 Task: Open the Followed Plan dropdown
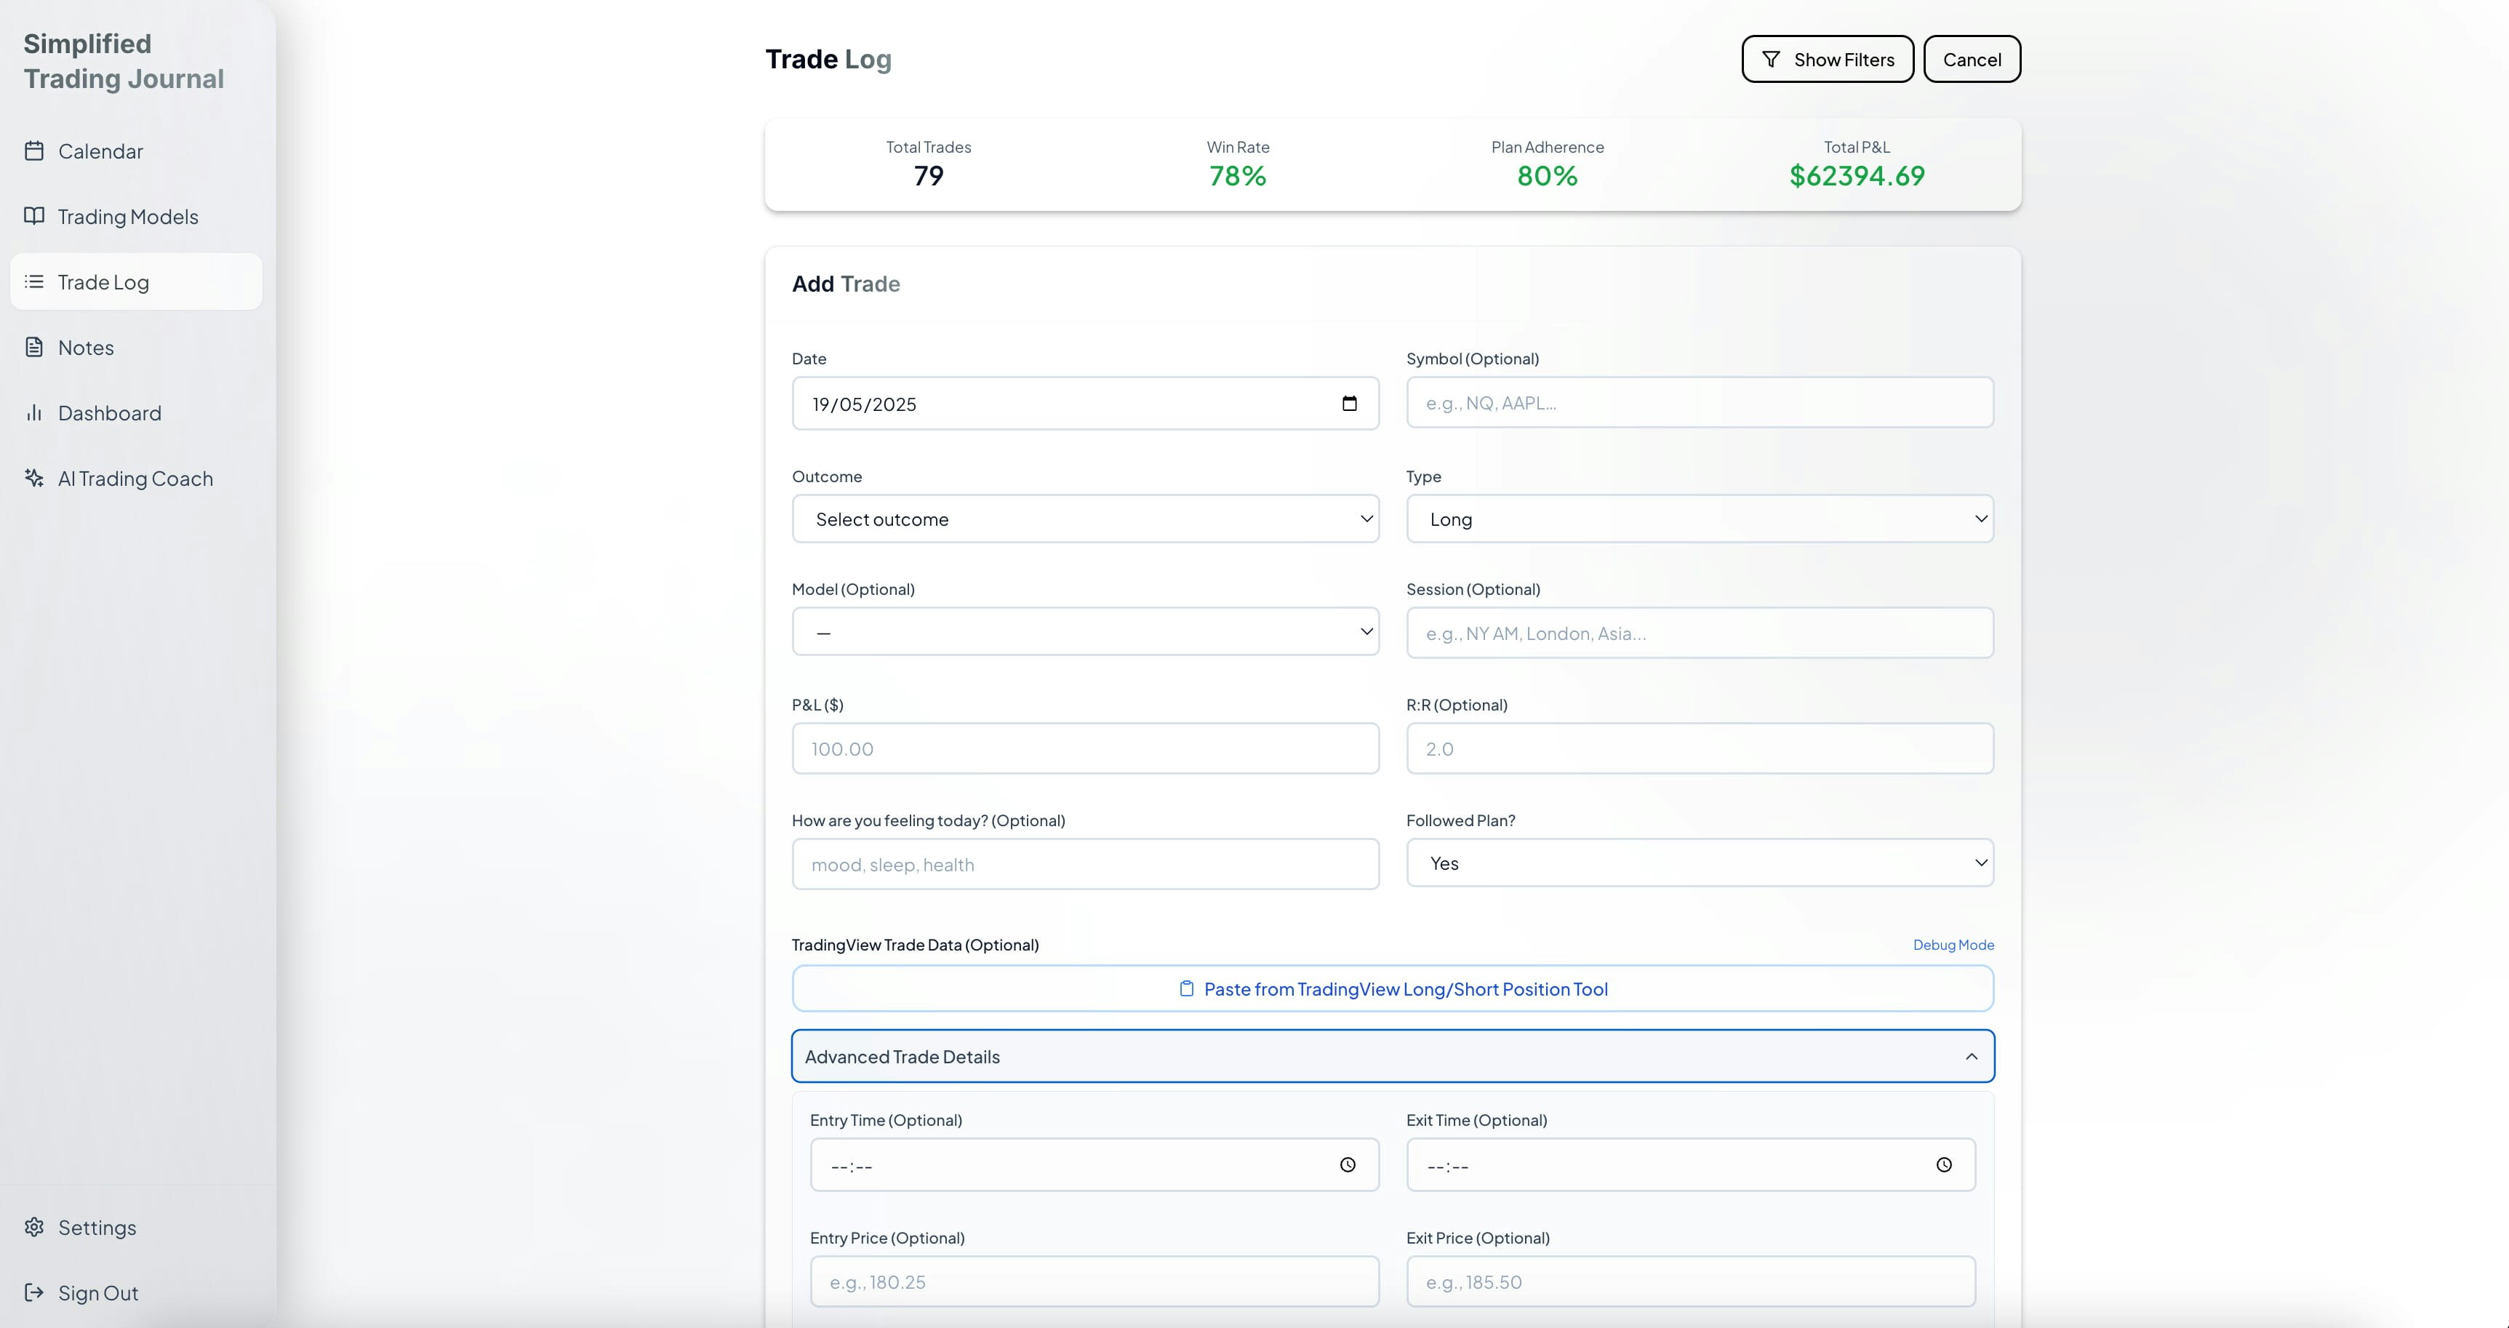1699,863
